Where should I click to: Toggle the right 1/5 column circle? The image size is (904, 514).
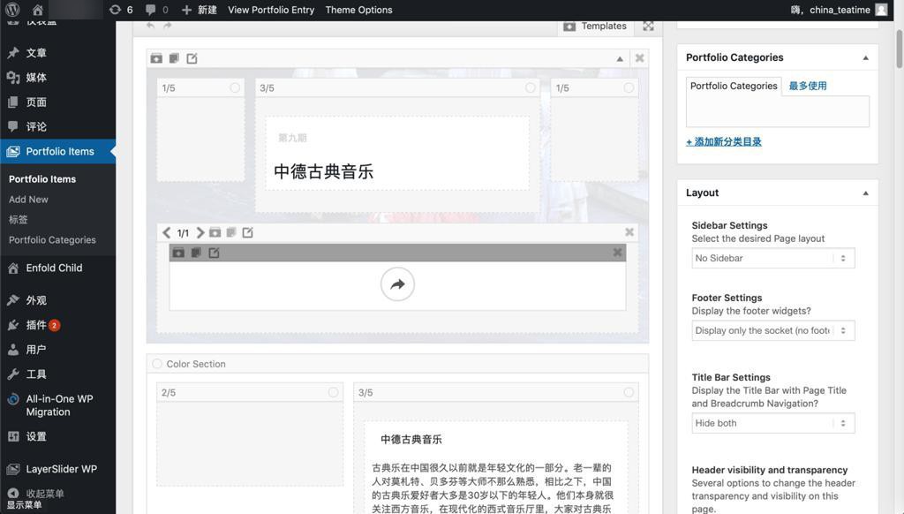629,87
